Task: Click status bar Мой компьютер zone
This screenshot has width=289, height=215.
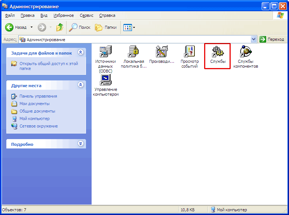Action: tap(228, 210)
